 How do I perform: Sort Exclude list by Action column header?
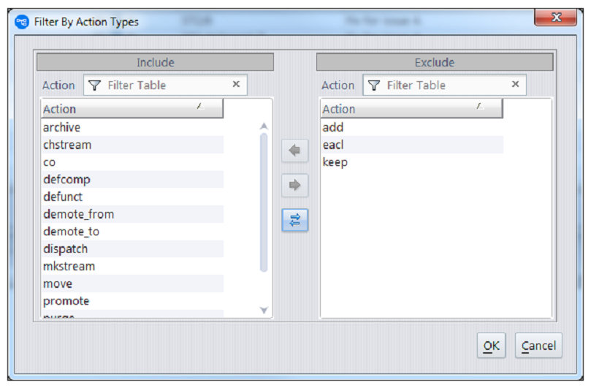(411, 109)
